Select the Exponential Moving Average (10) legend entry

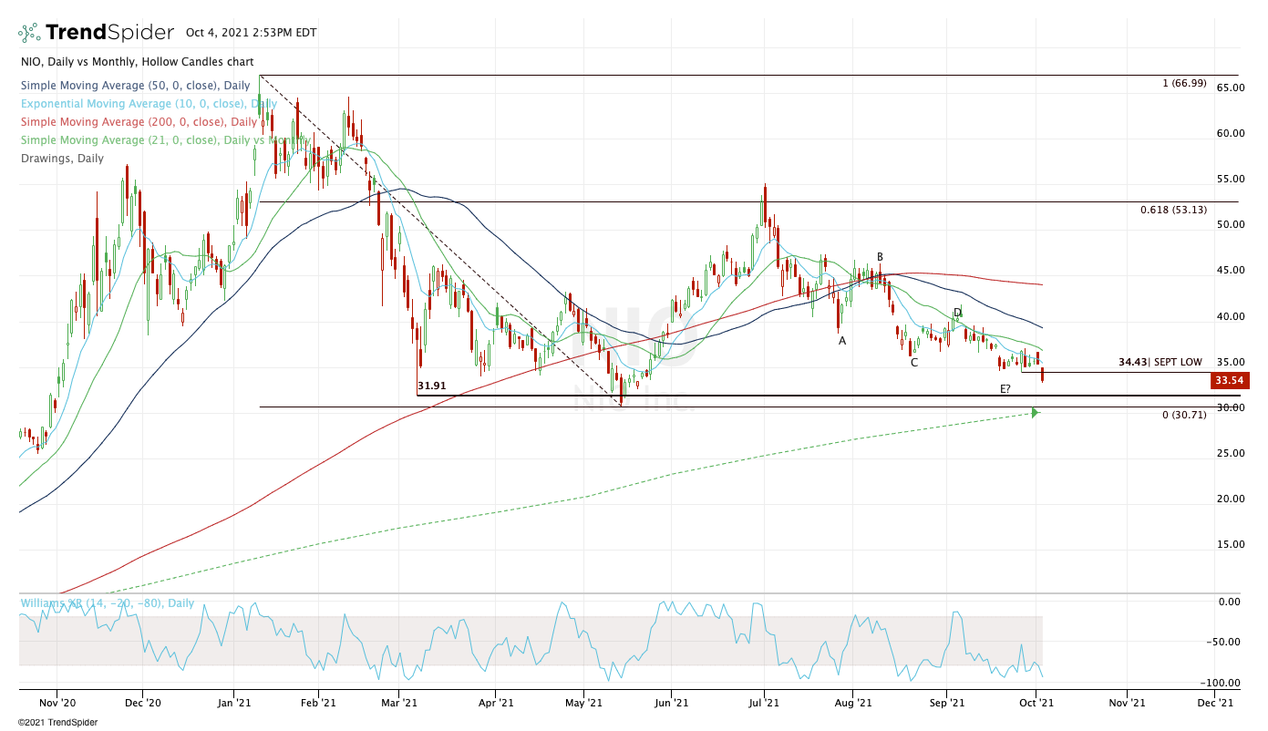coord(147,104)
